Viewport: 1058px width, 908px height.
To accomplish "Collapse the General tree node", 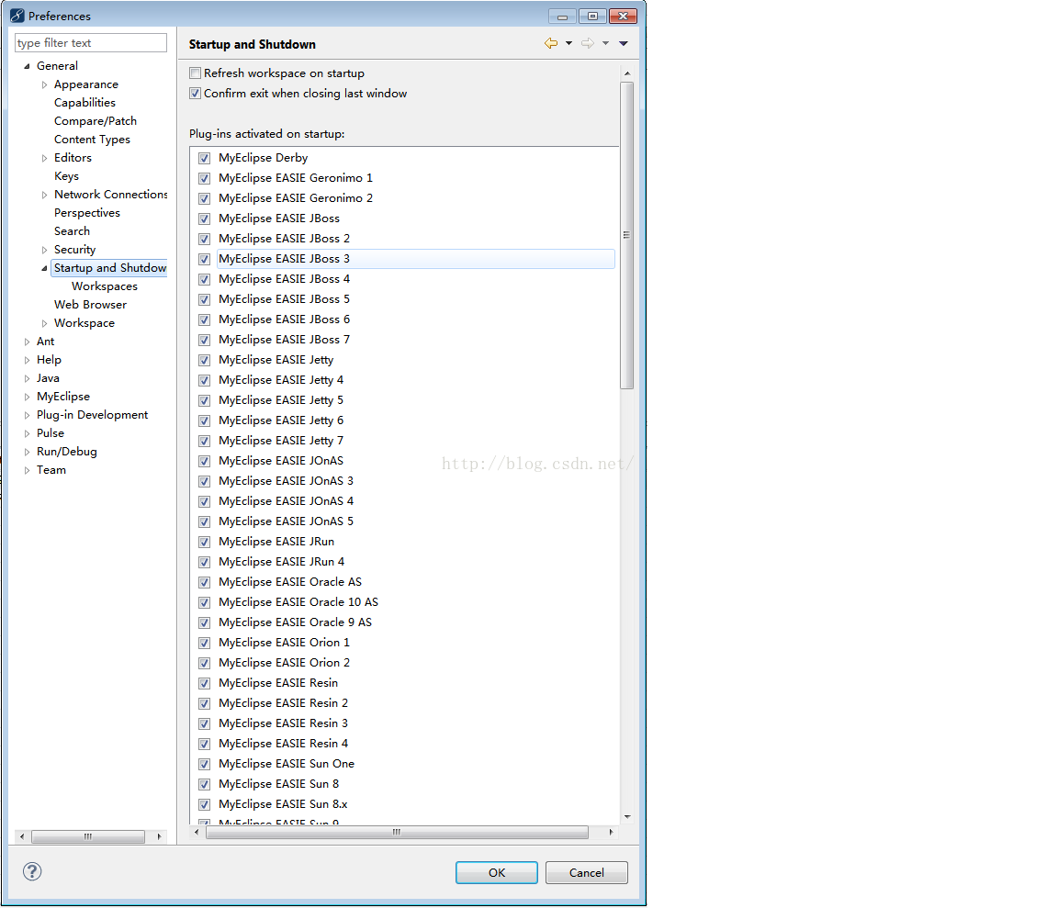I will pos(27,66).
